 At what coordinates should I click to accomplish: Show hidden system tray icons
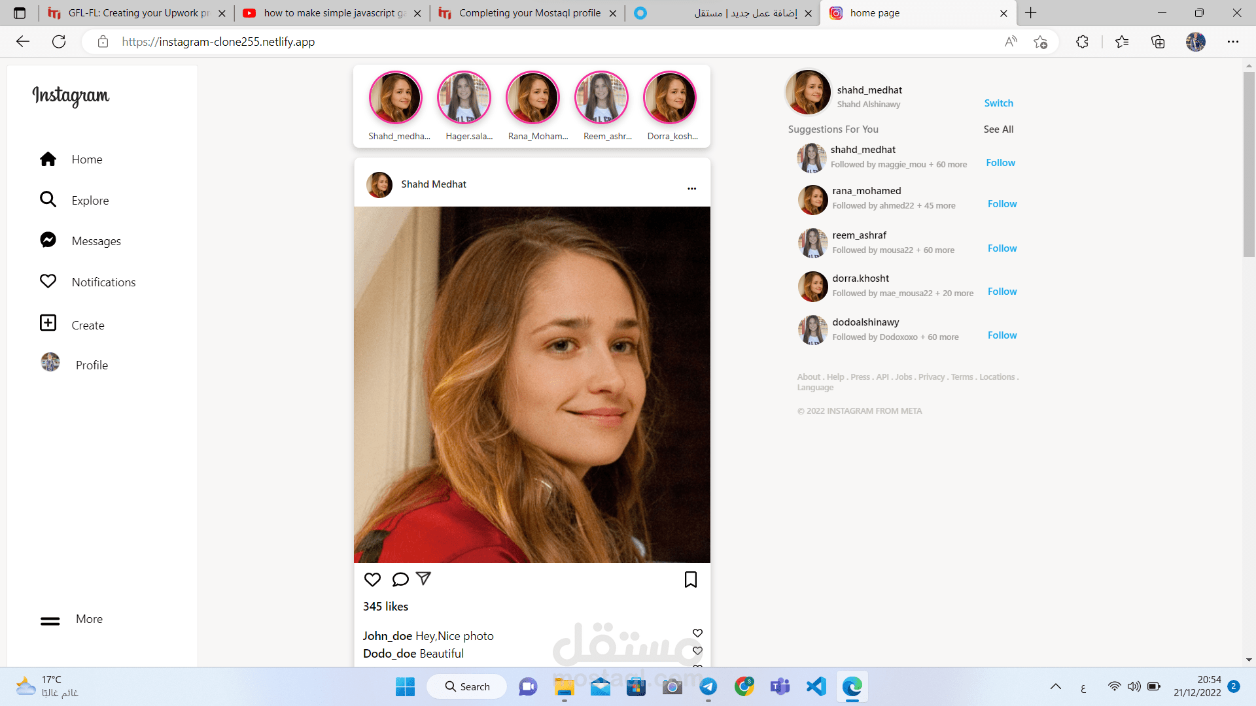point(1056,686)
